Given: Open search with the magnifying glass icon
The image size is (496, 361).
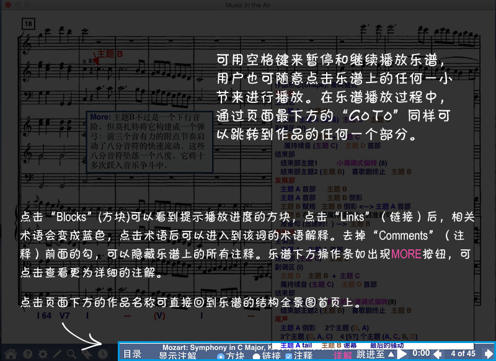Looking at the screenshot, I should click(x=71, y=354).
